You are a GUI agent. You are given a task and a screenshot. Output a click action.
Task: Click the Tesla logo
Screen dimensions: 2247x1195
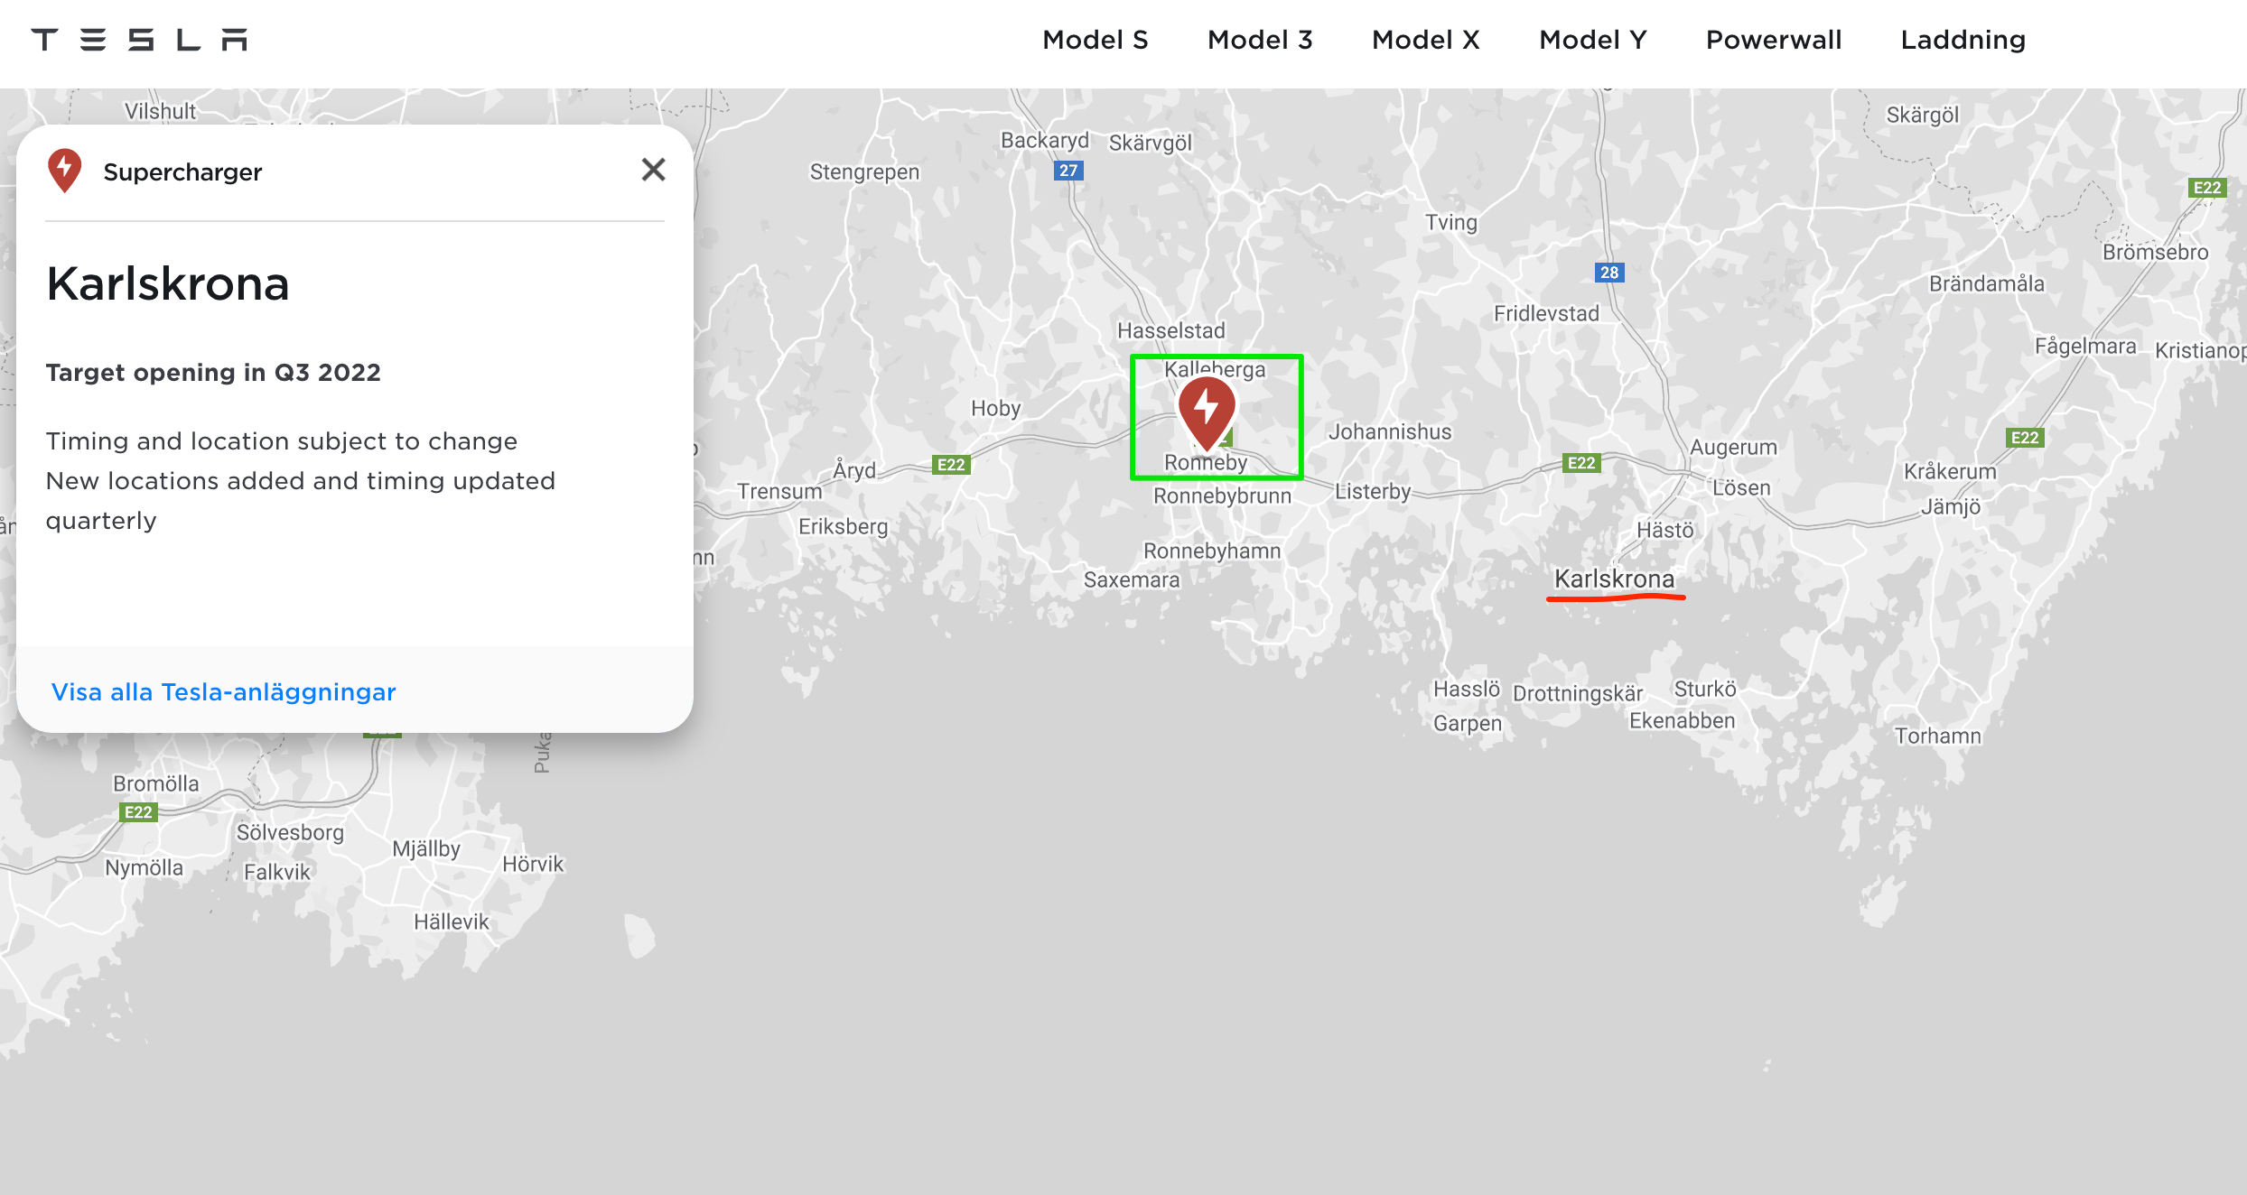click(139, 40)
